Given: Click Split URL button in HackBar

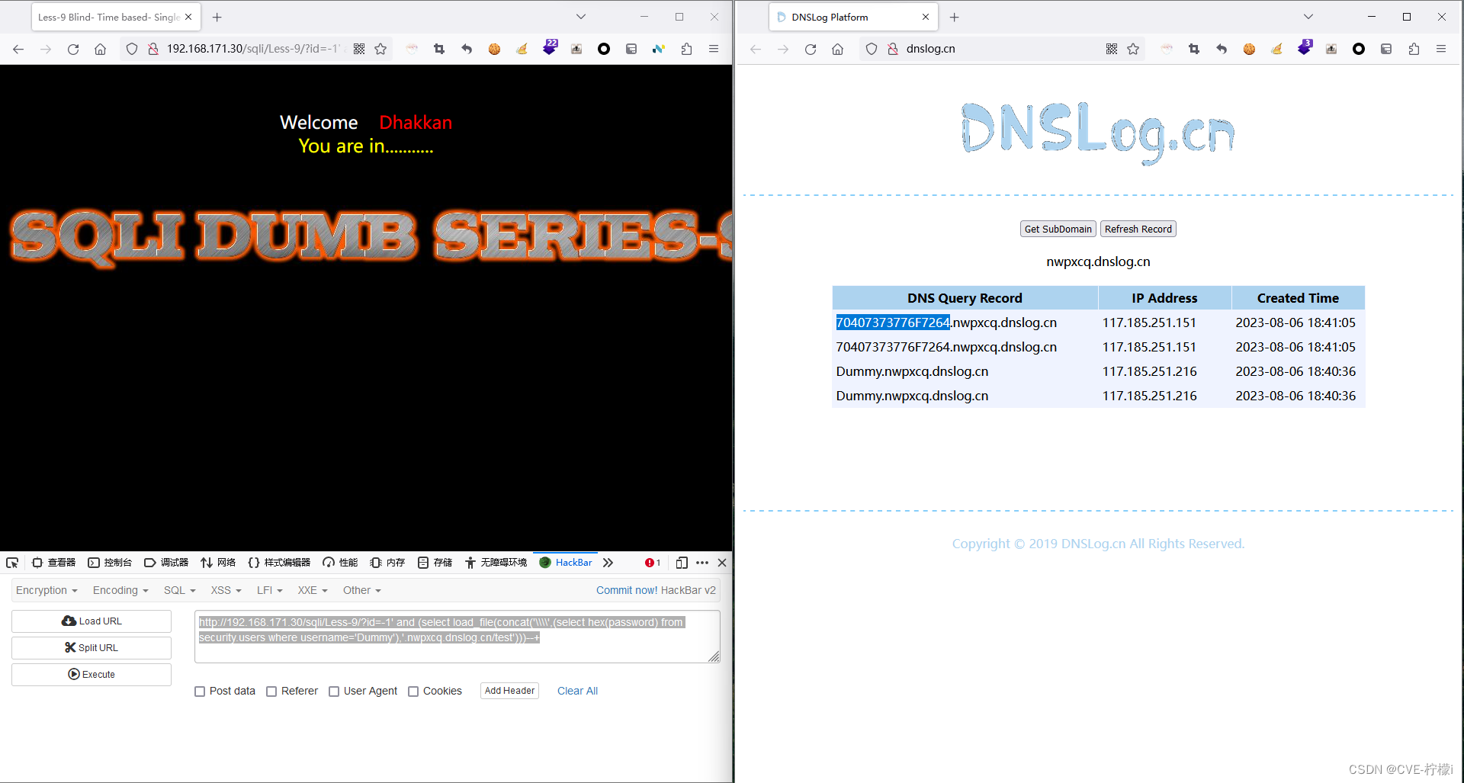Looking at the screenshot, I should pos(91,648).
